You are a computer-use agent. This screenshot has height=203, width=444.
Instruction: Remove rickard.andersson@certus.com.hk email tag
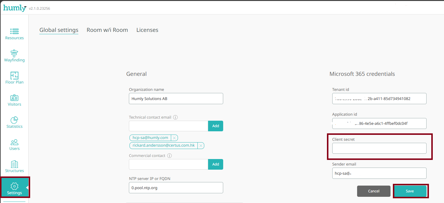click(201, 145)
